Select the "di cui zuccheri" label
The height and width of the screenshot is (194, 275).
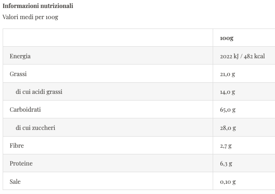36,128
